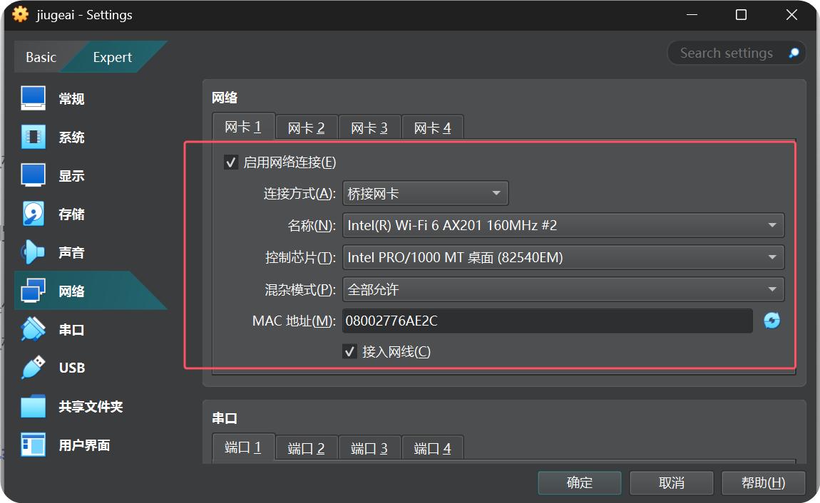The height and width of the screenshot is (503, 820).
Task: Open the 混杂模式 全部允许 dropdown
Action: click(563, 289)
